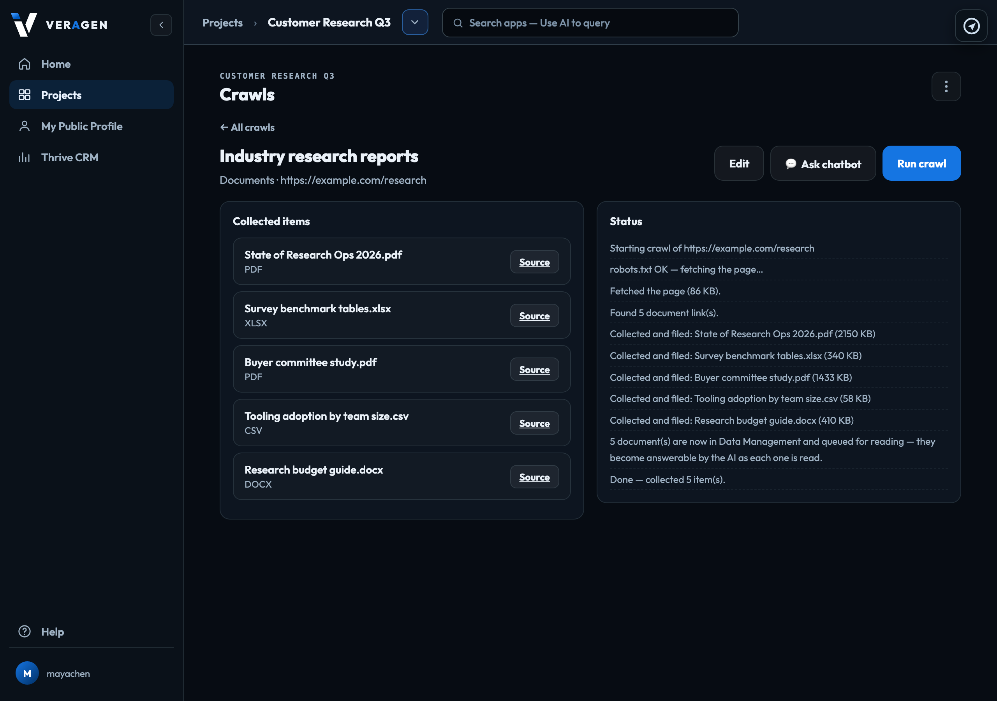This screenshot has height=701, width=997.
Task: Click the compass navigation icon at top right
Action: 971,26
